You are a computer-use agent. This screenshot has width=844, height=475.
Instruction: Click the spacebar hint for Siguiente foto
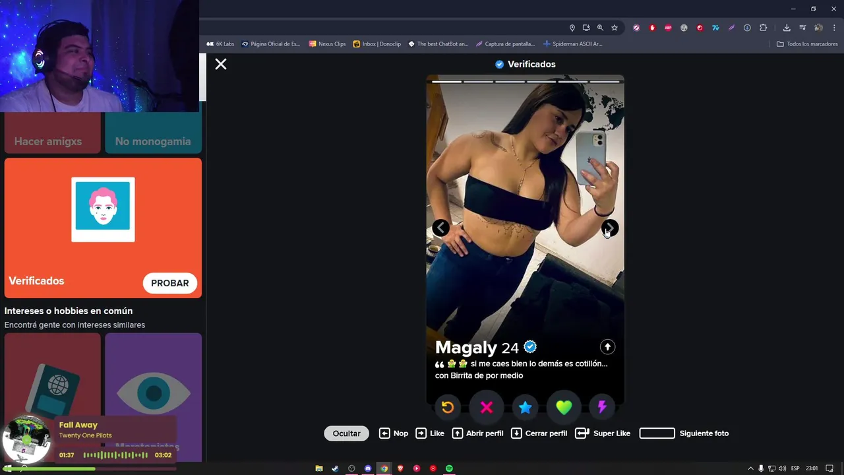click(657, 433)
